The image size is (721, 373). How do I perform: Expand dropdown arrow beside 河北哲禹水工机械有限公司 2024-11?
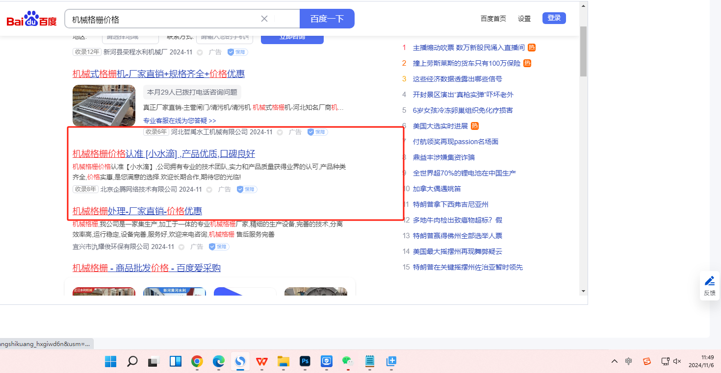tap(280, 132)
